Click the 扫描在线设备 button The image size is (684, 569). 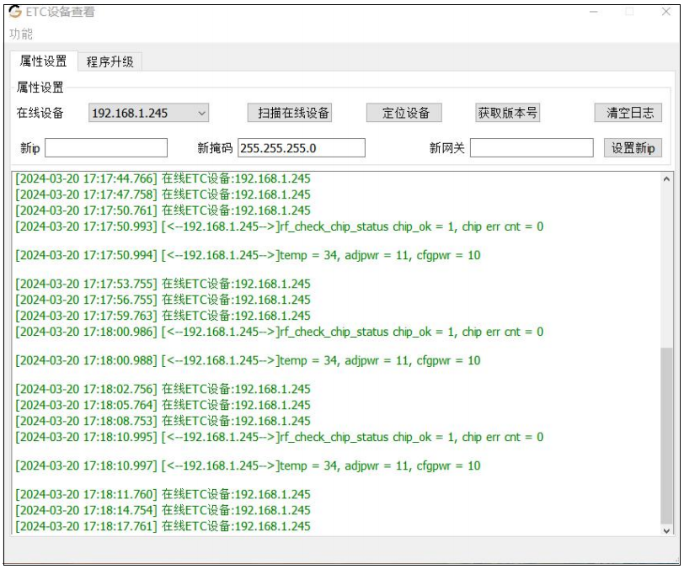click(289, 113)
